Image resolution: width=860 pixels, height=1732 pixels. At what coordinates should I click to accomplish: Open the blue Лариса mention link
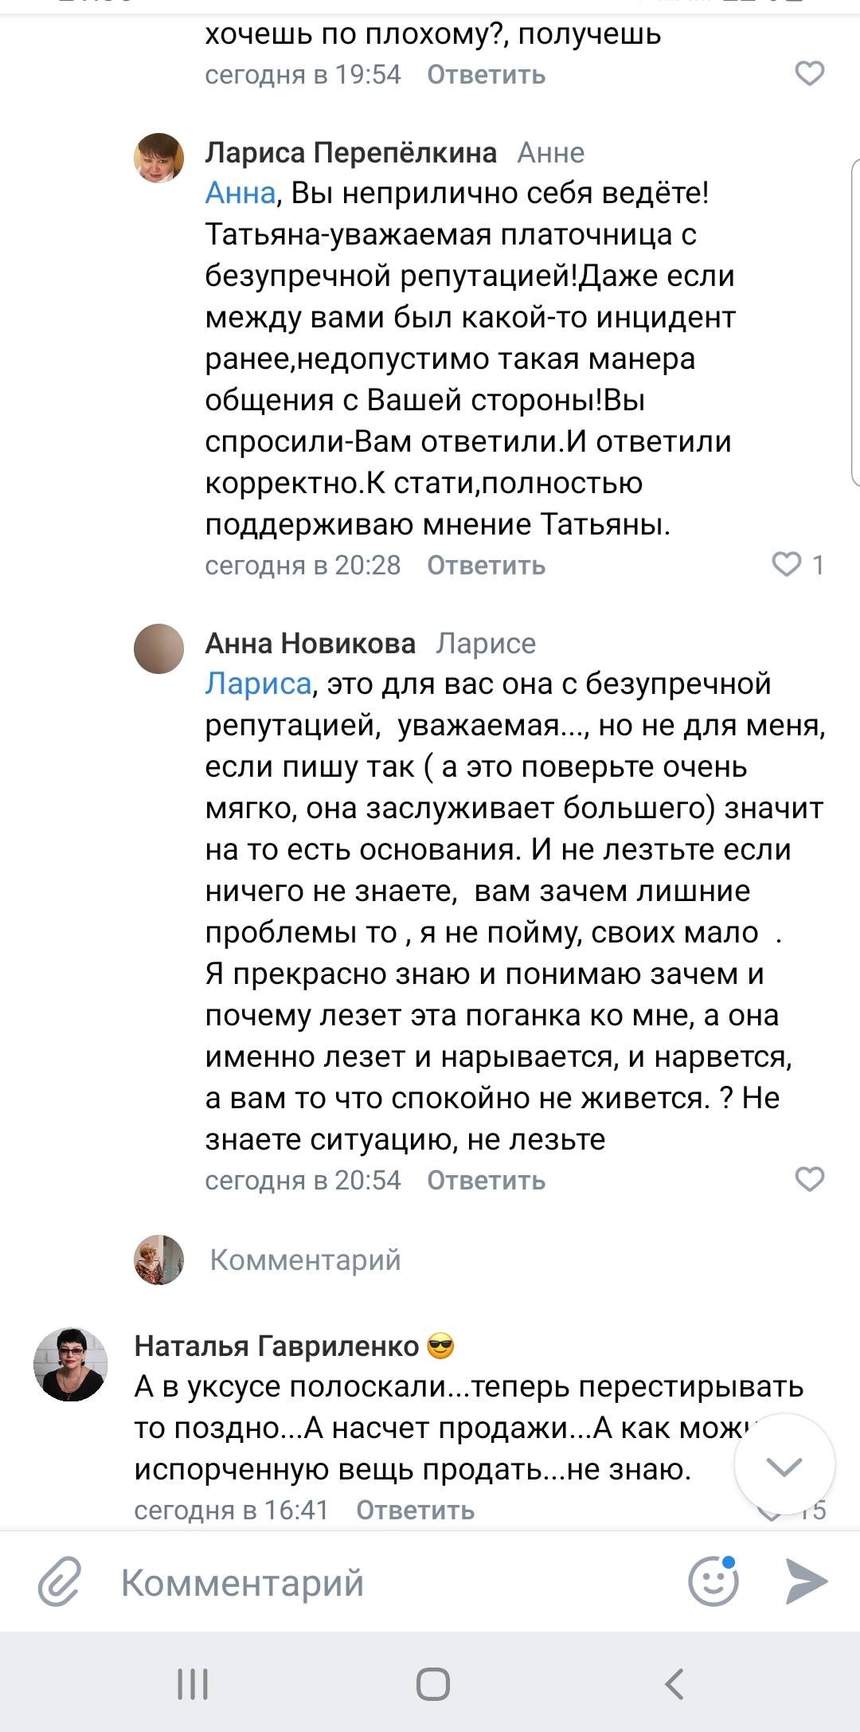coord(257,684)
